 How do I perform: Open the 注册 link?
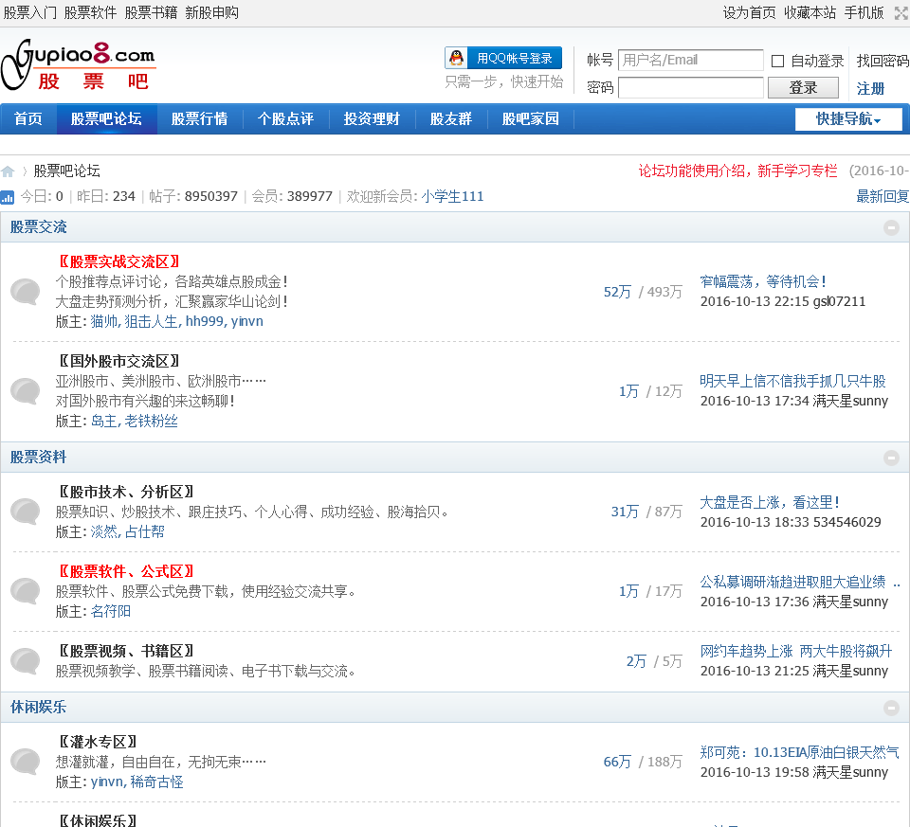click(x=870, y=89)
